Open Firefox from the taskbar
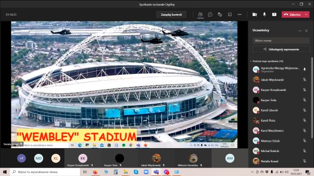The height and width of the screenshot is (176, 314). coord(95,172)
